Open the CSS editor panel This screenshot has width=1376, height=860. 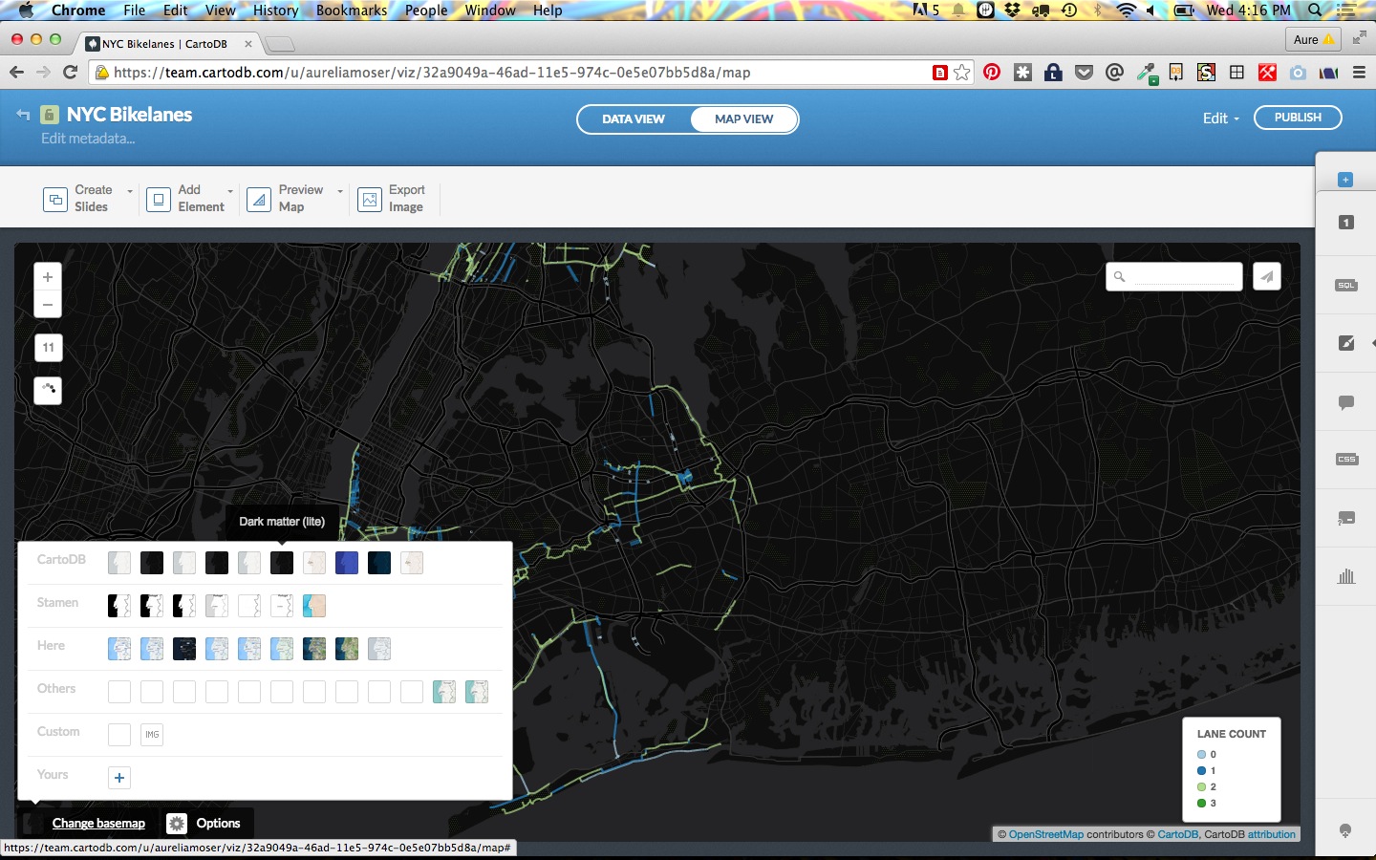(x=1345, y=460)
